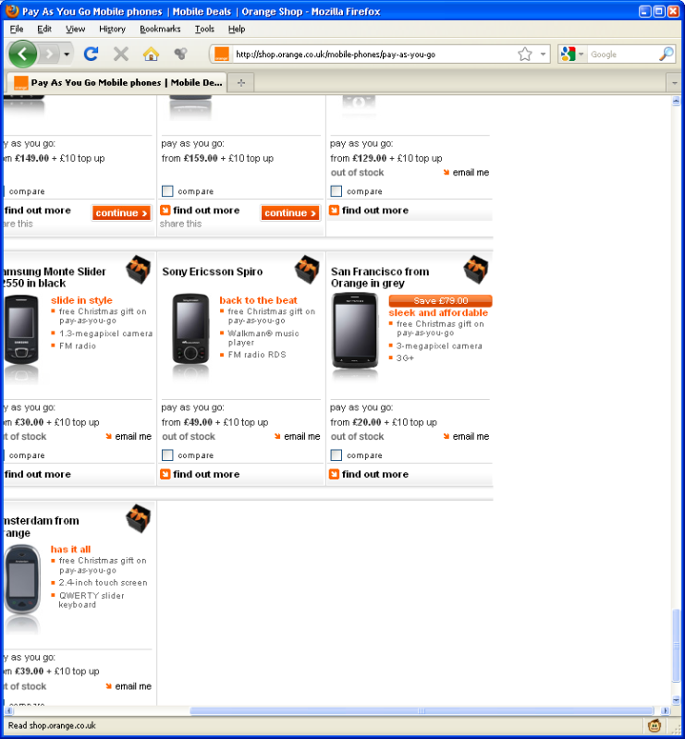Open the Bookmarks menu
The width and height of the screenshot is (685, 739).
[x=160, y=29]
